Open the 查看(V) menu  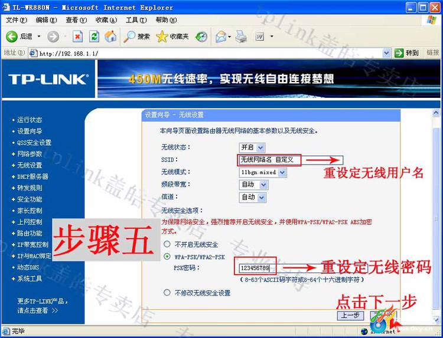pos(76,20)
